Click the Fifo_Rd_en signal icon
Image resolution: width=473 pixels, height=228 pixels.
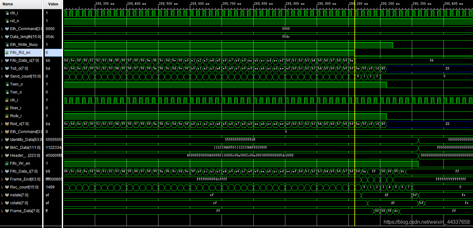(x=7, y=53)
